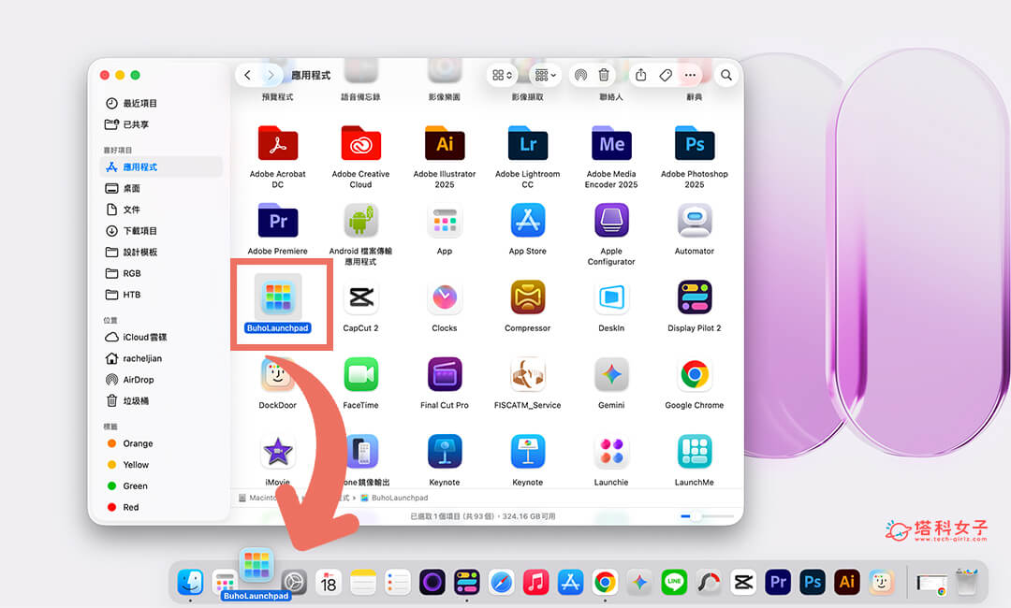Select Google Chrome icon in Finder
This screenshot has height=608, width=1011.
(695, 374)
